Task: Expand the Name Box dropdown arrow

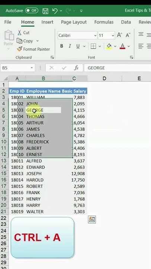Action: 32,68
